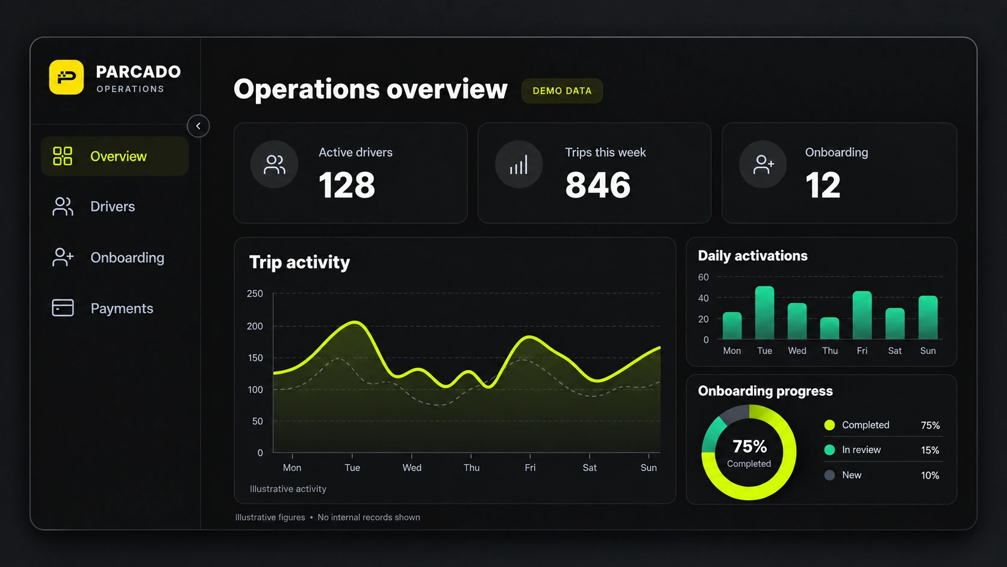Click the Active drivers label
Viewport: 1007px width, 567px height.
click(x=355, y=152)
